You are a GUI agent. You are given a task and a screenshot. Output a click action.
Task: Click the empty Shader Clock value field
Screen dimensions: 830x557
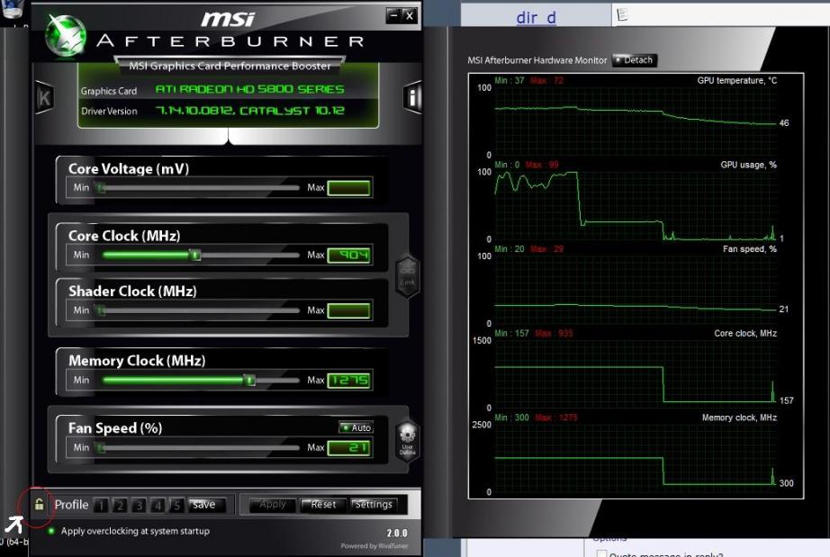[x=348, y=310]
